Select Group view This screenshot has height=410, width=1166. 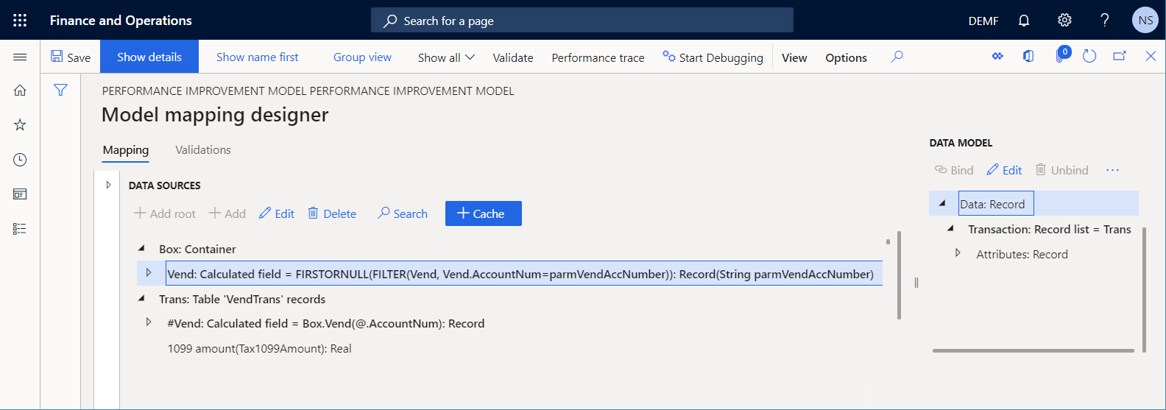point(362,57)
